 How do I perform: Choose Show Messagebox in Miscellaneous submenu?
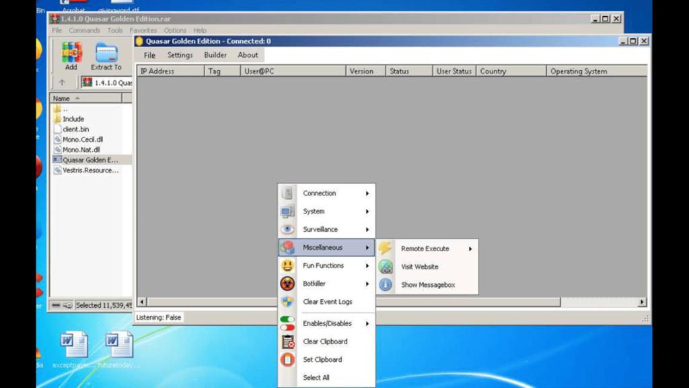point(427,285)
